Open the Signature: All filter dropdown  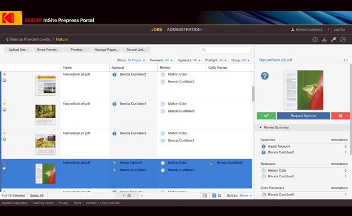(189, 60)
